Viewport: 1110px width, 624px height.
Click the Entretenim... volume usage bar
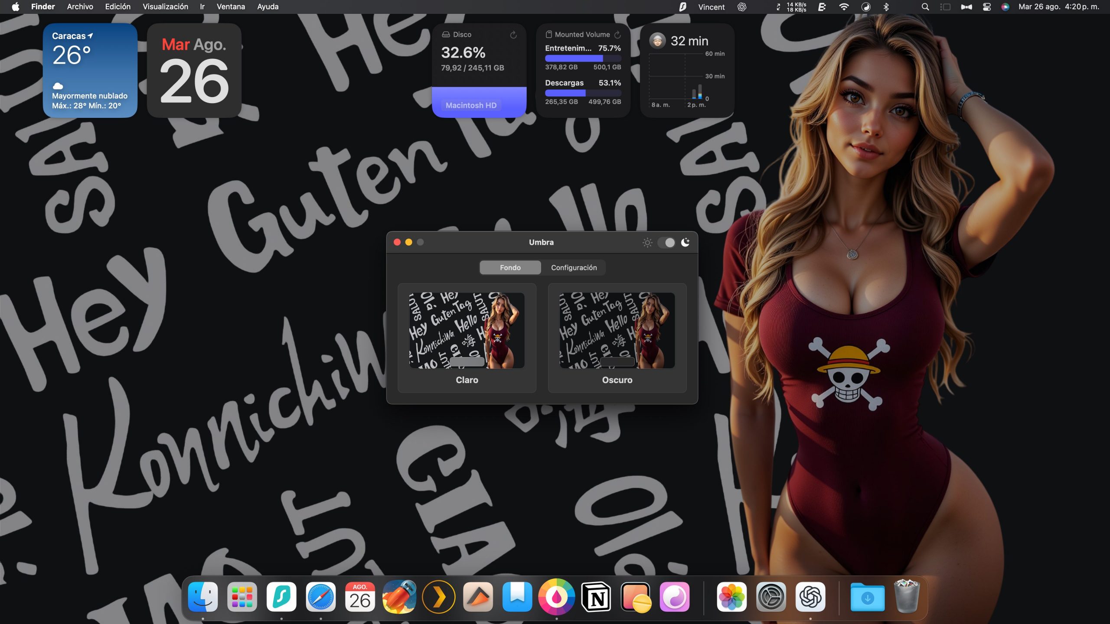[x=583, y=58]
